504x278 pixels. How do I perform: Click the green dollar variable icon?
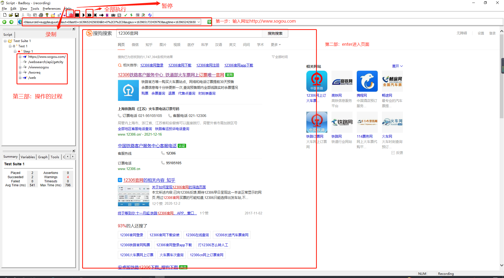point(131,15)
